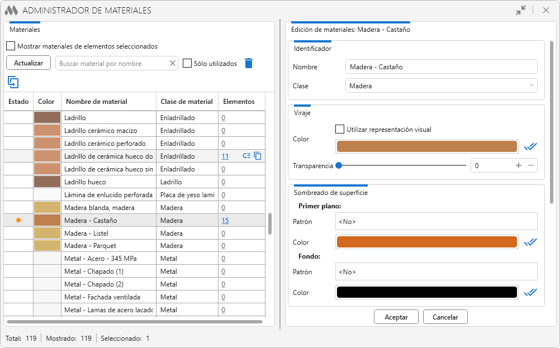Click the Actualizar button
Viewport: 560px width, 348px height.
click(x=29, y=63)
